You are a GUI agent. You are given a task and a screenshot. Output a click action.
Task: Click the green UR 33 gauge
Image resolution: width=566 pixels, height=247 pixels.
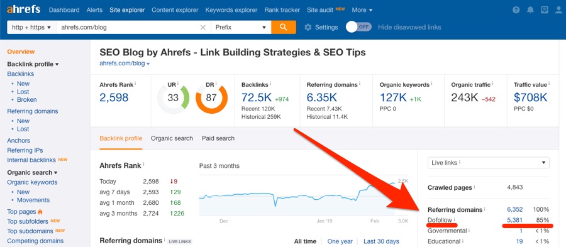(x=174, y=98)
